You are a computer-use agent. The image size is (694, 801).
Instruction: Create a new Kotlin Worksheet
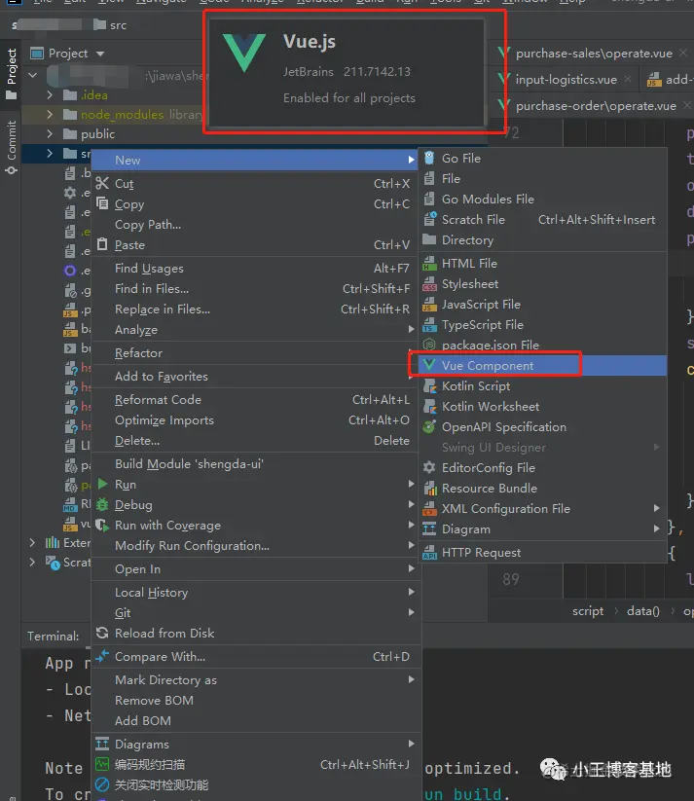tap(543, 407)
